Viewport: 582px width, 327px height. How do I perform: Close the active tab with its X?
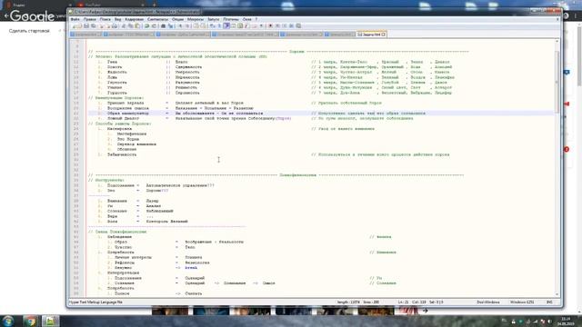pyautogui.click(x=384, y=35)
